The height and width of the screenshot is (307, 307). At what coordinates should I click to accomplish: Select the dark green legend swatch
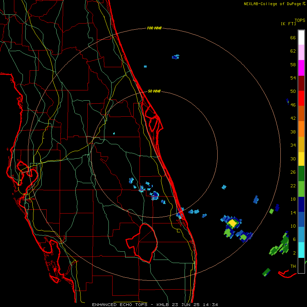(301, 174)
